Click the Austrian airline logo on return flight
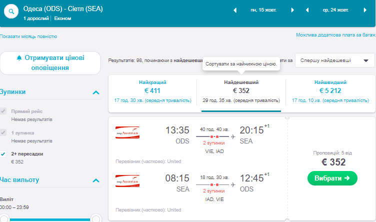 (x=127, y=178)
